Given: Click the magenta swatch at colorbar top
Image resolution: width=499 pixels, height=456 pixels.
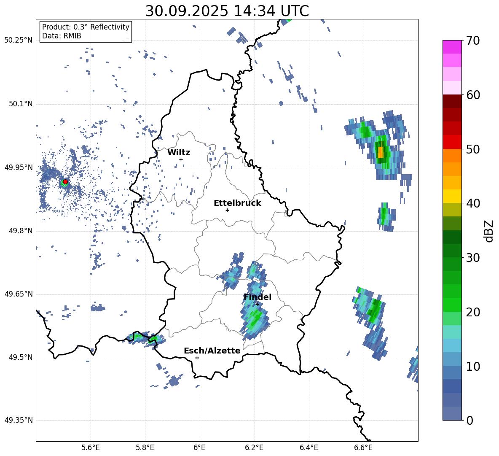Looking at the screenshot, I should point(452,47).
